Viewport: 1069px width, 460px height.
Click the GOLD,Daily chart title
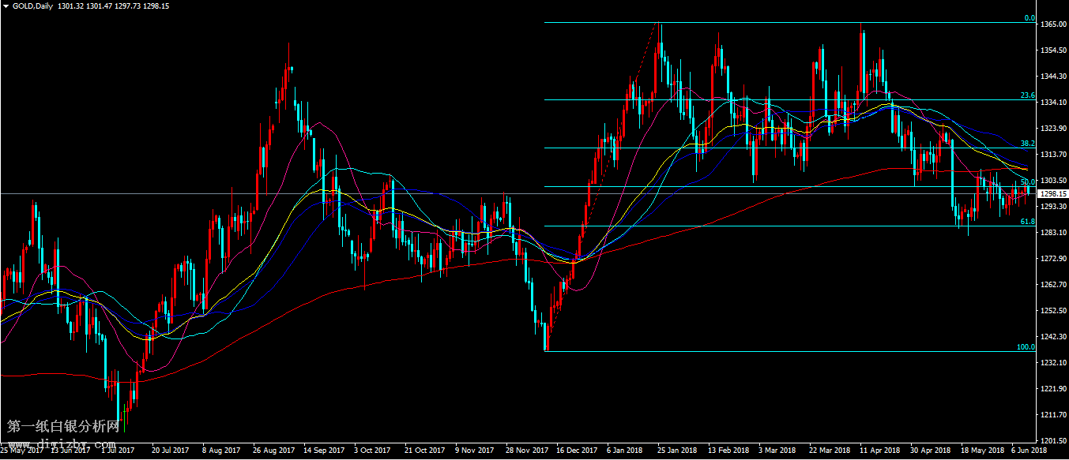[33, 6]
